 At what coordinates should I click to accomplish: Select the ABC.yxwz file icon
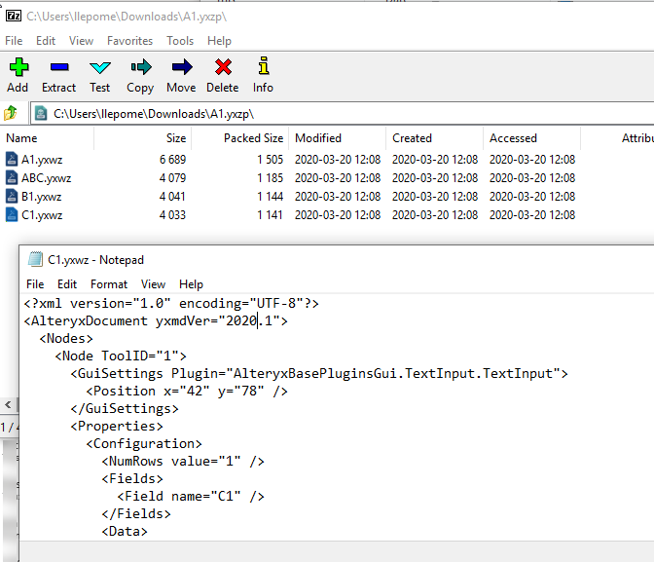click(x=12, y=177)
